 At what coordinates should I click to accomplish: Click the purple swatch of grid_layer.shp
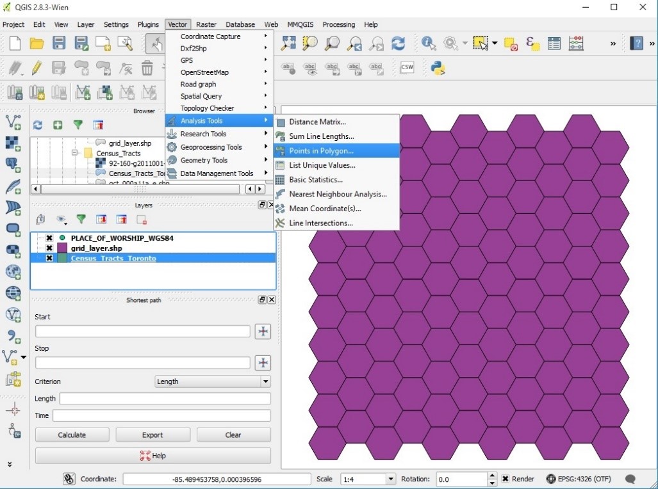click(62, 248)
